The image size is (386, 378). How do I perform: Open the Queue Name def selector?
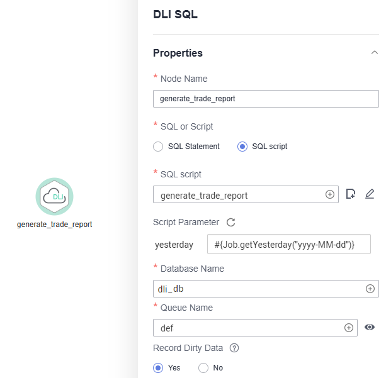(x=255, y=328)
